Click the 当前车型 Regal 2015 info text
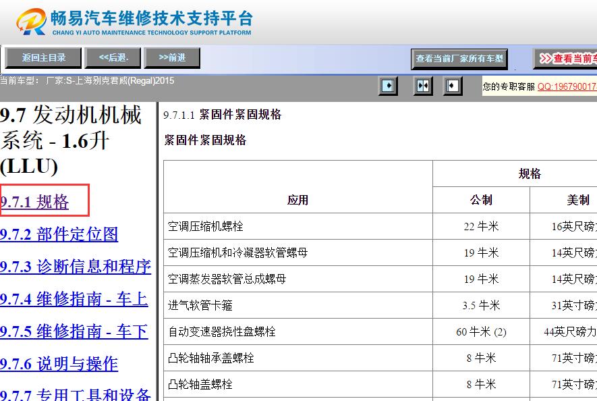 click(x=87, y=81)
